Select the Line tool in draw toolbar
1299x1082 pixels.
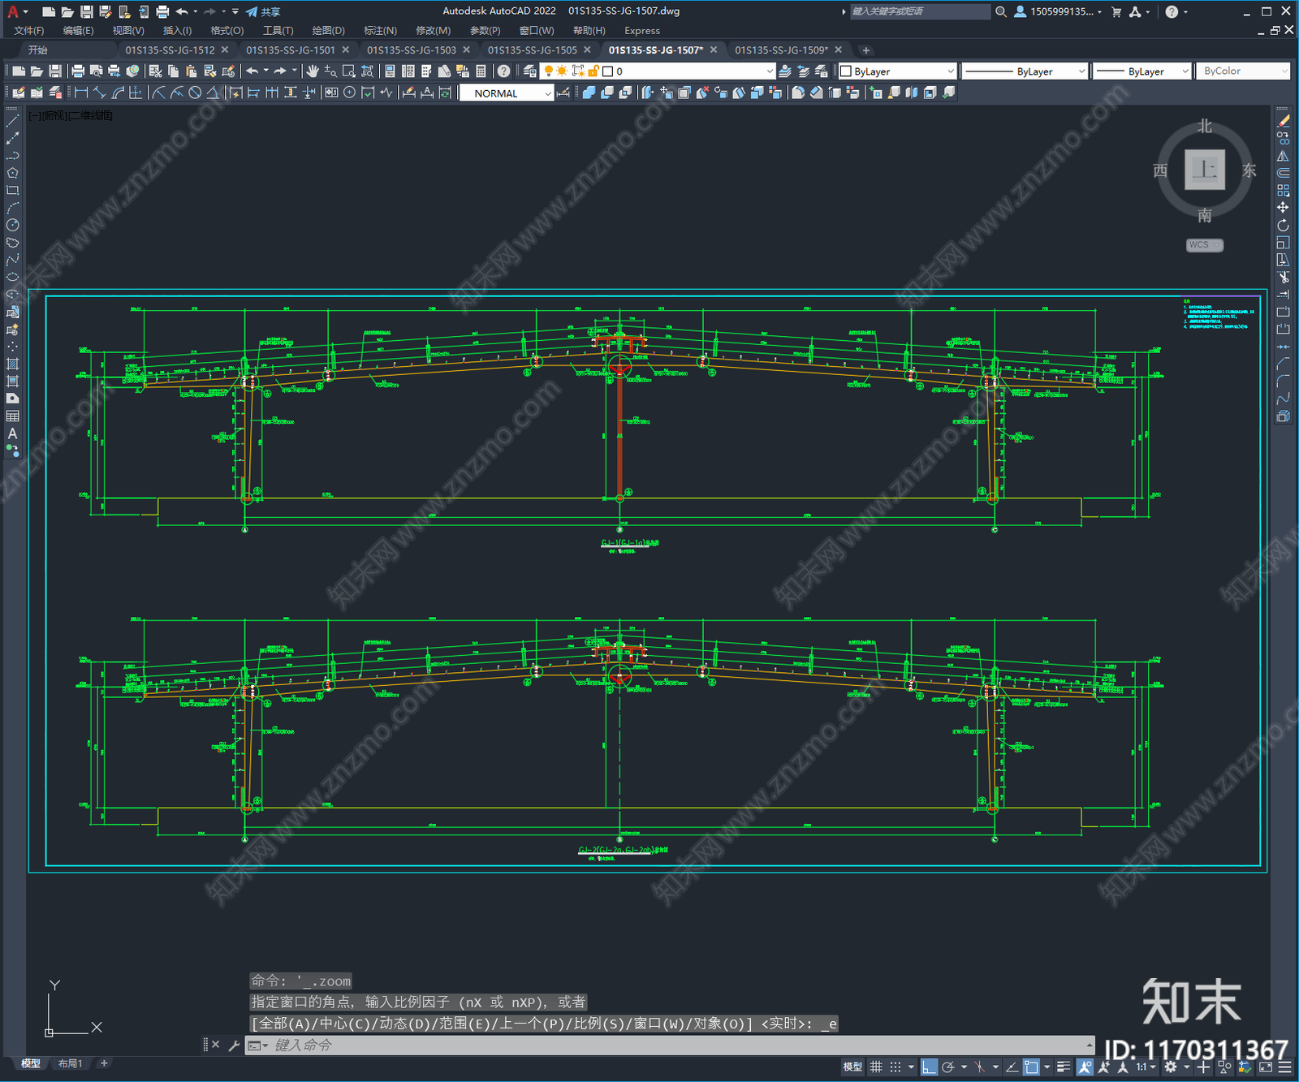coord(12,121)
